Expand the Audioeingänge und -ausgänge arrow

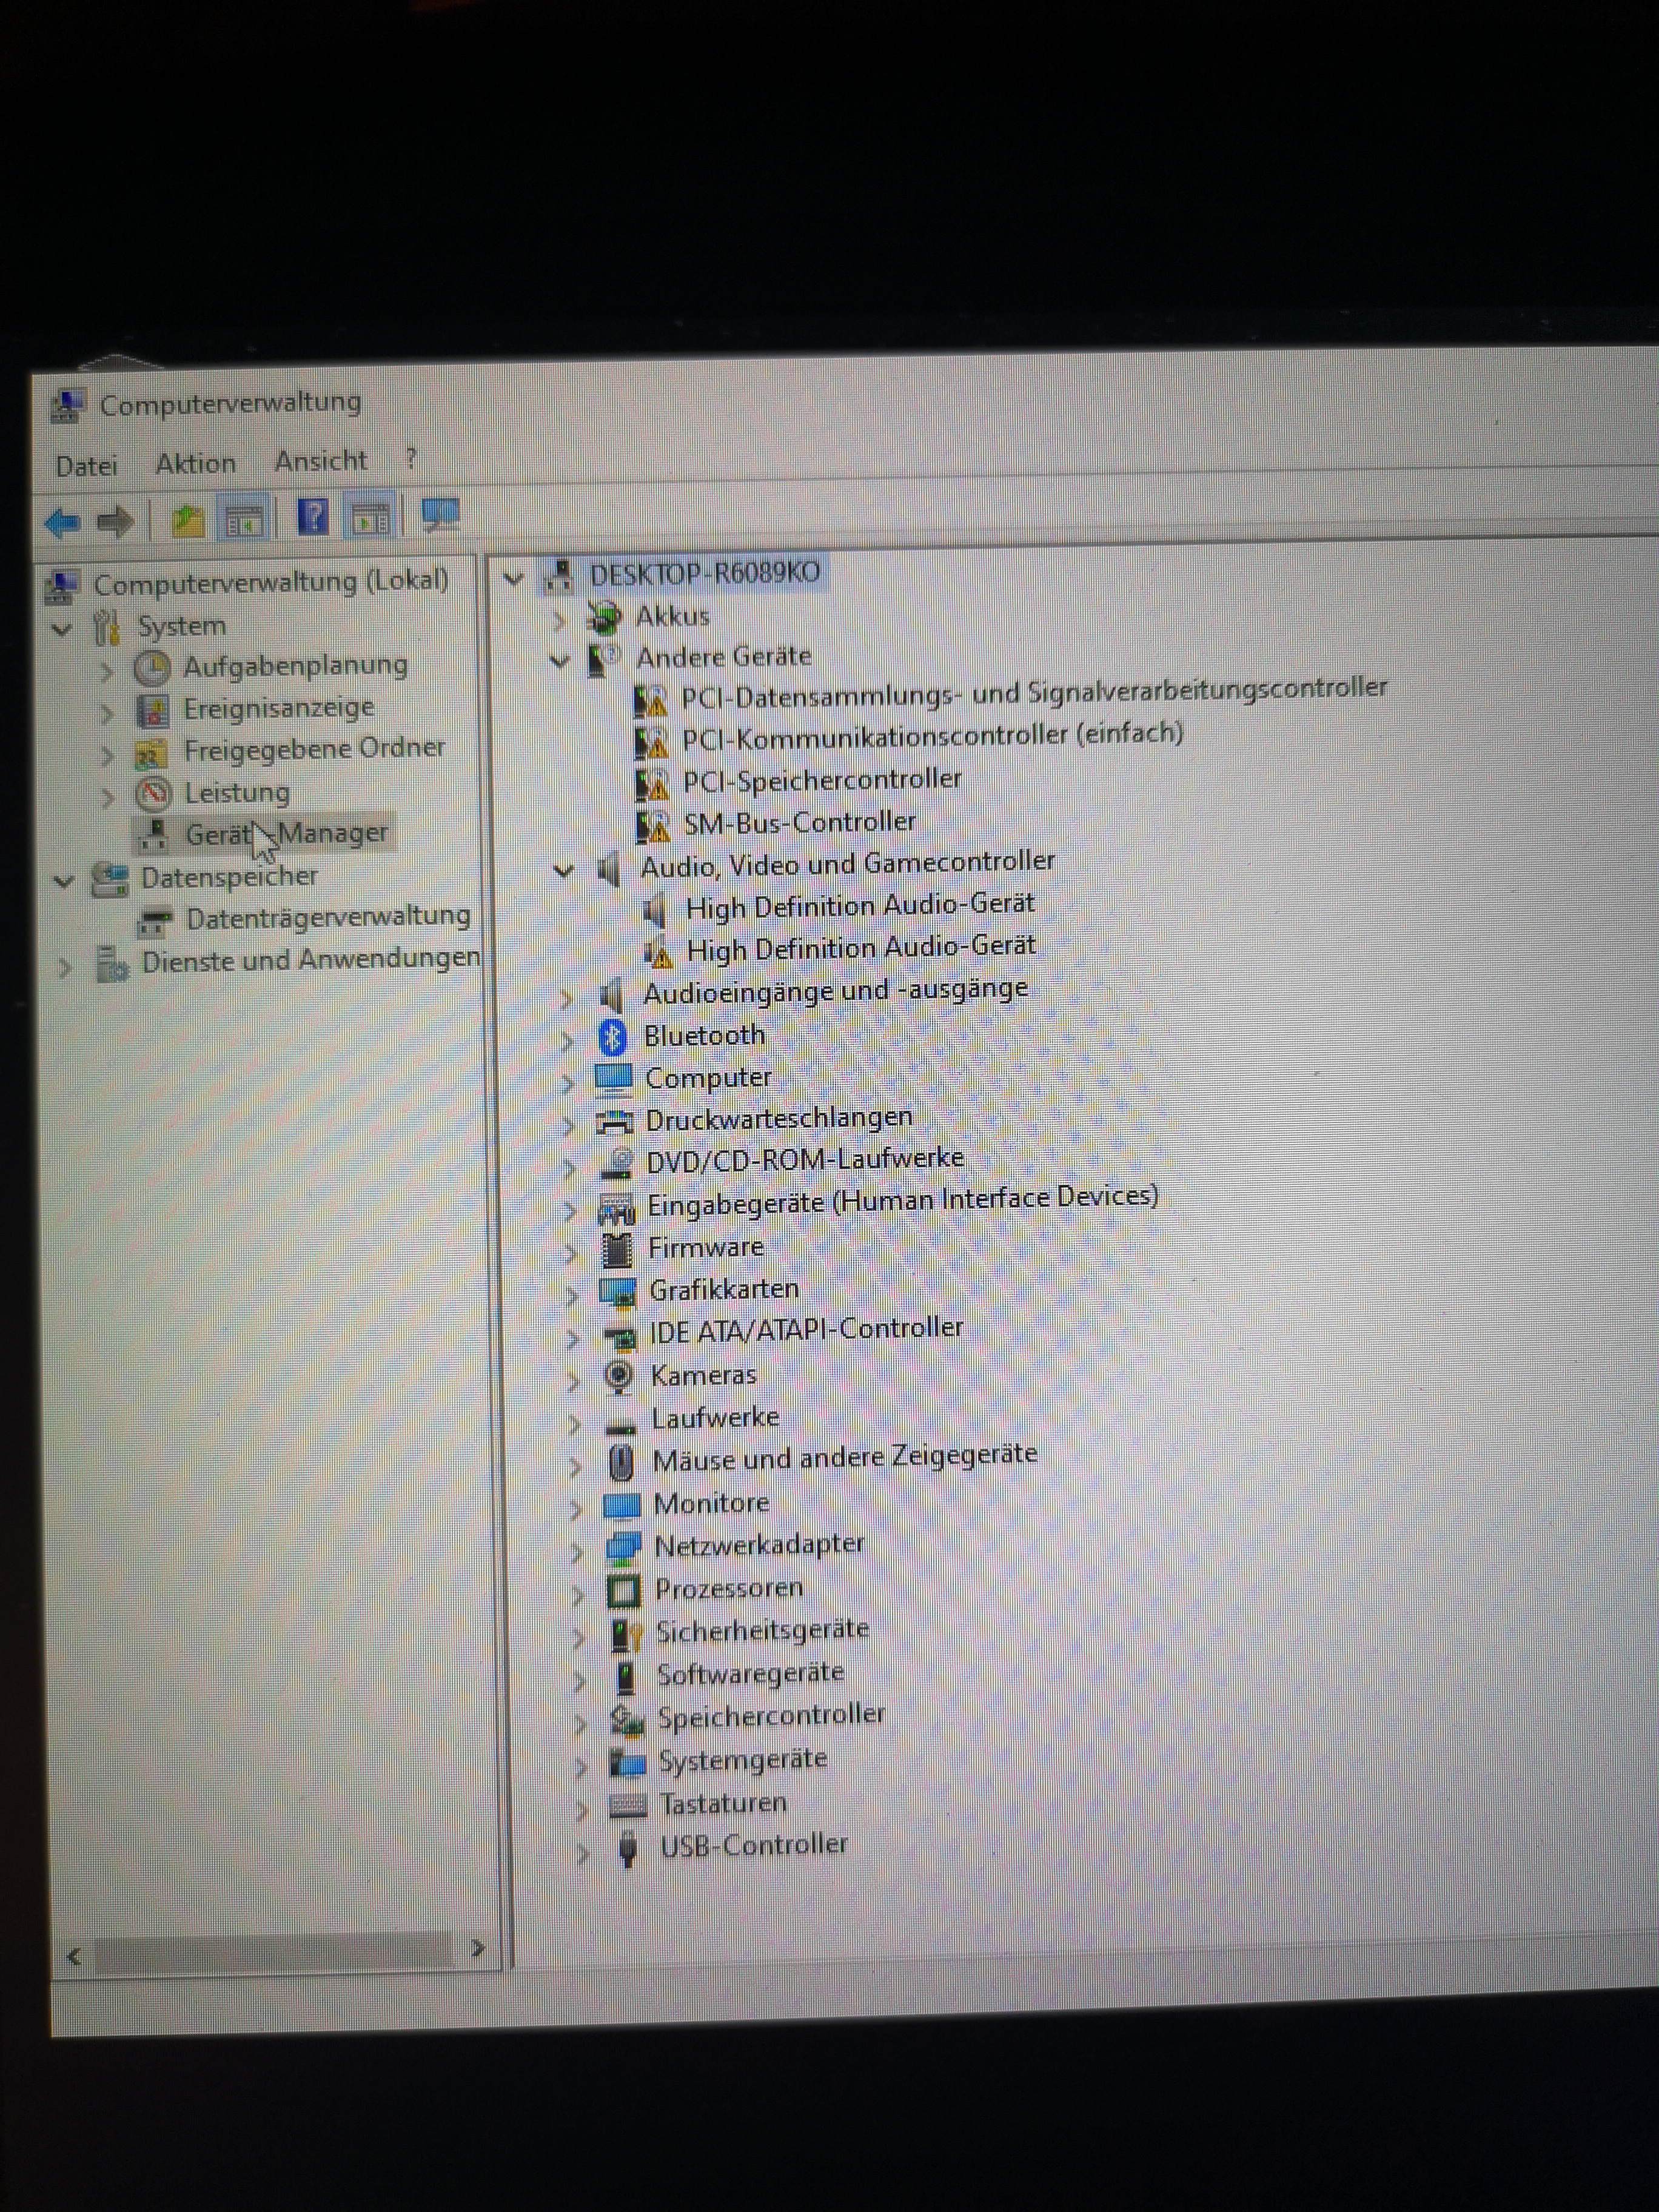(566, 998)
